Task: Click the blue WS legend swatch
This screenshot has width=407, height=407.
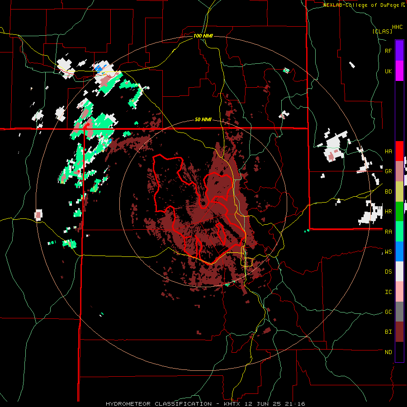Action: point(399,251)
